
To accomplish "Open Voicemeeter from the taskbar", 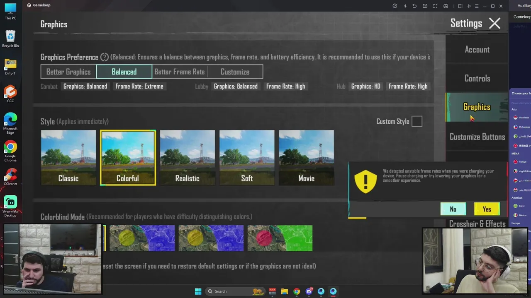I will coord(273,291).
